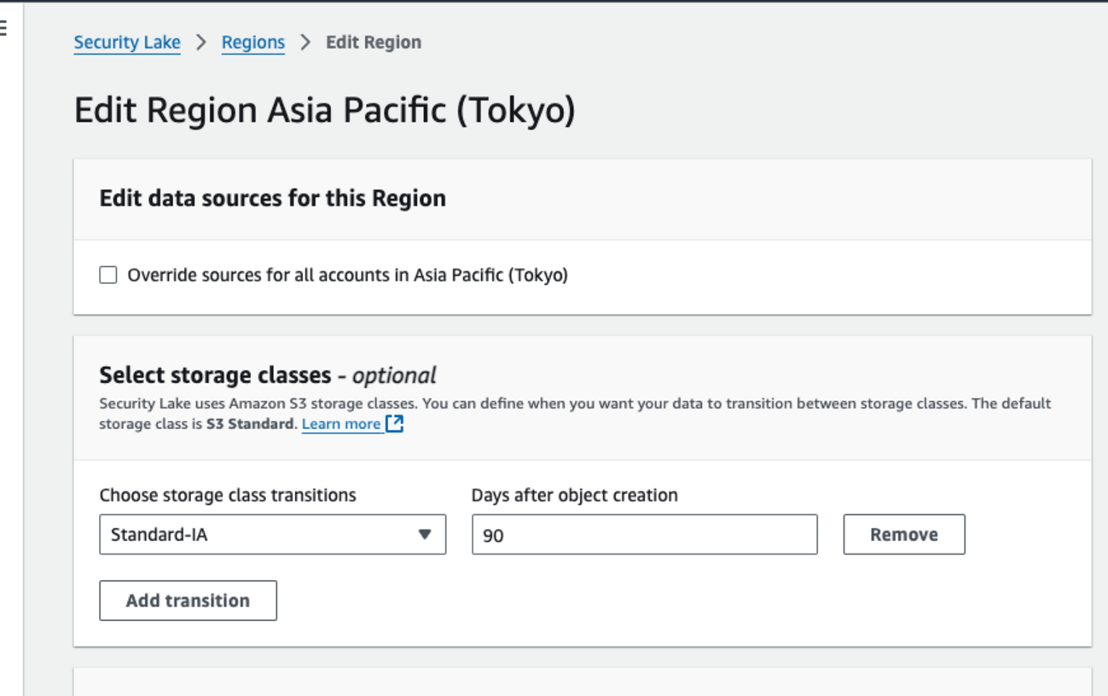Click the Select storage classes heading
Image resolution: width=1108 pixels, height=696 pixels.
[215, 375]
